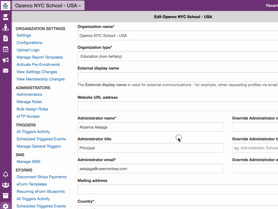Open eForm Templates
Viewport: 278px width, 209px height.
[32, 184]
